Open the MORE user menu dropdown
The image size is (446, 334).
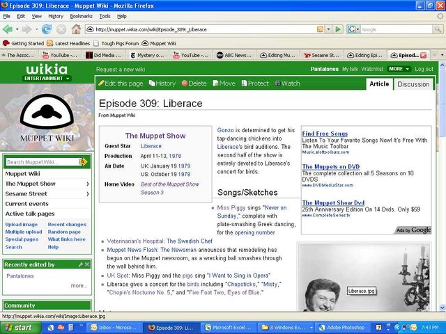point(399,69)
